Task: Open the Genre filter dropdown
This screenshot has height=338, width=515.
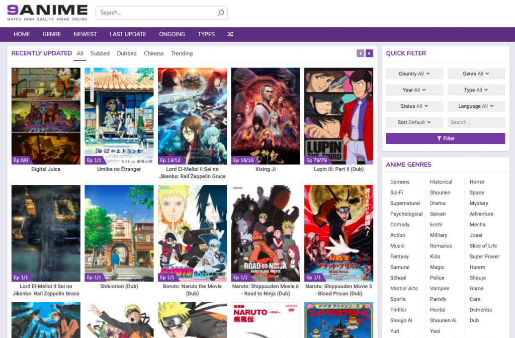Action: point(476,74)
